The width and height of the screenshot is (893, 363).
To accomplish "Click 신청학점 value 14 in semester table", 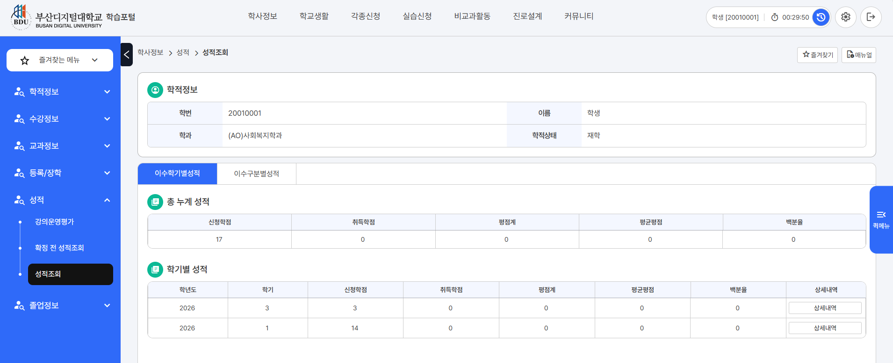I will point(355,328).
